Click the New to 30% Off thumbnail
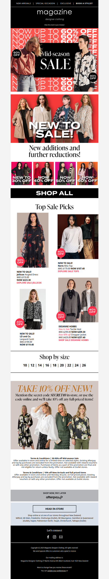109x579 pixels. 22,174
